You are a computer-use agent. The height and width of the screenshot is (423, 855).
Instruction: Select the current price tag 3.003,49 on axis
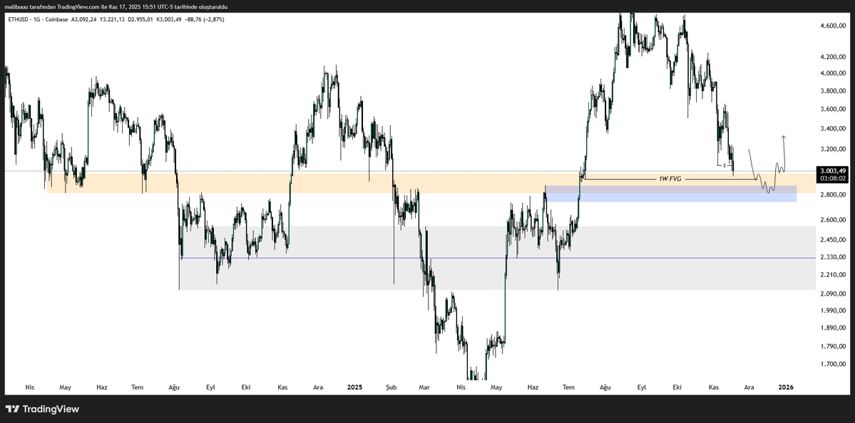(x=833, y=170)
